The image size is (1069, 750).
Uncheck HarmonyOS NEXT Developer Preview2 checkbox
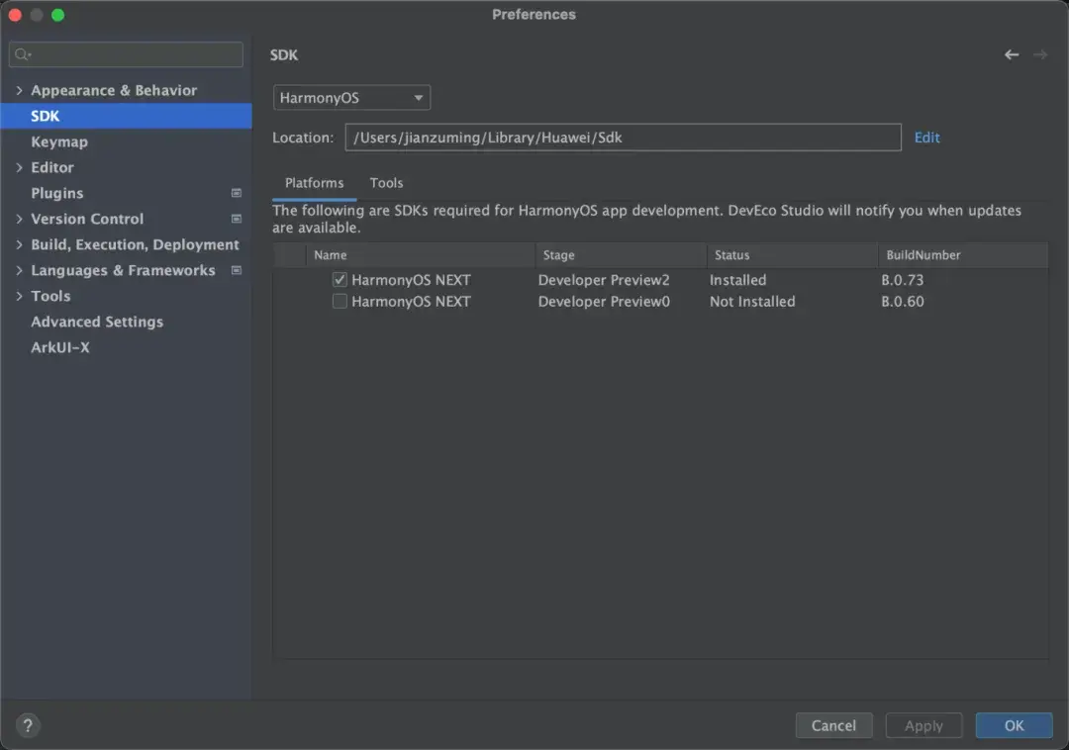tap(340, 280)
